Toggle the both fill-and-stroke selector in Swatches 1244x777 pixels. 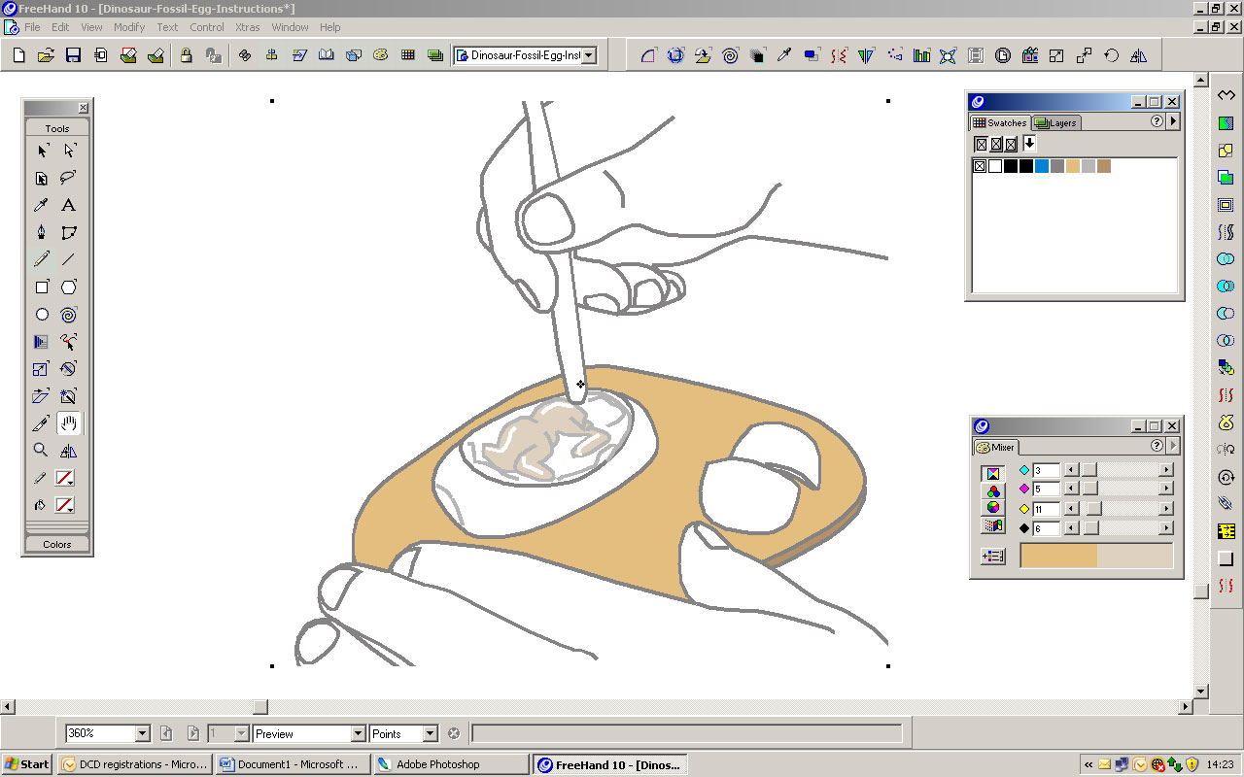1011,145
